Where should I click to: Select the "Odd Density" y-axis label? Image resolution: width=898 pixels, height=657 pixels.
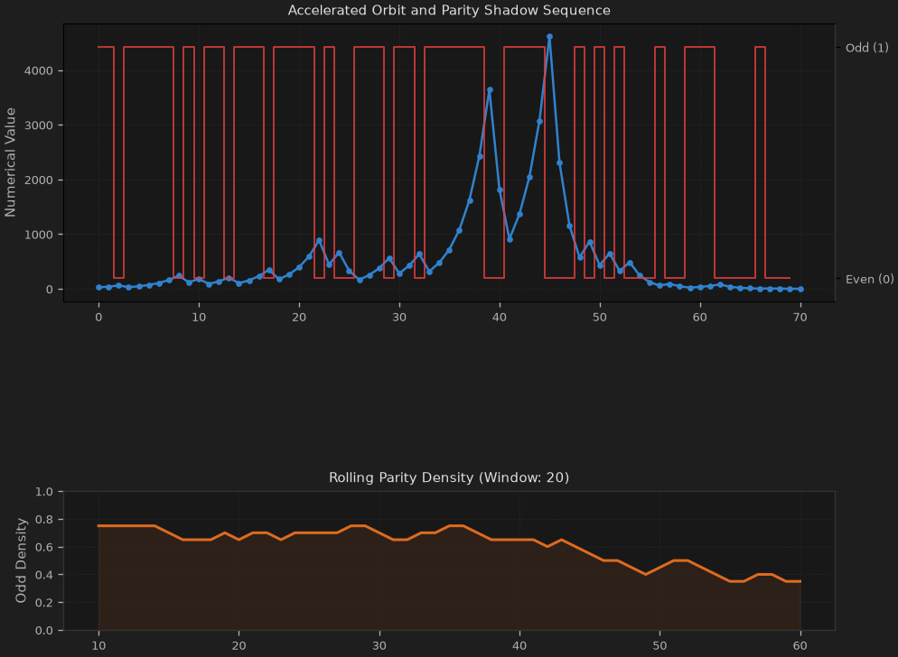pos(21,560)
